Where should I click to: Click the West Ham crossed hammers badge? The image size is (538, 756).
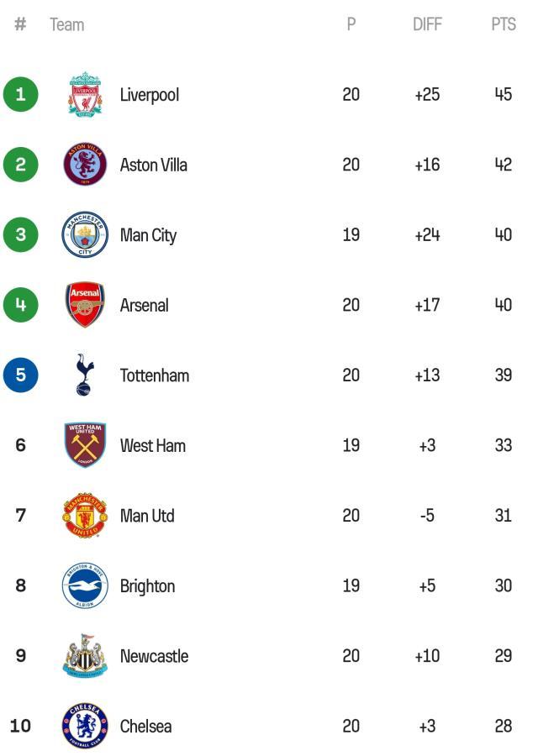pos(84,445)
